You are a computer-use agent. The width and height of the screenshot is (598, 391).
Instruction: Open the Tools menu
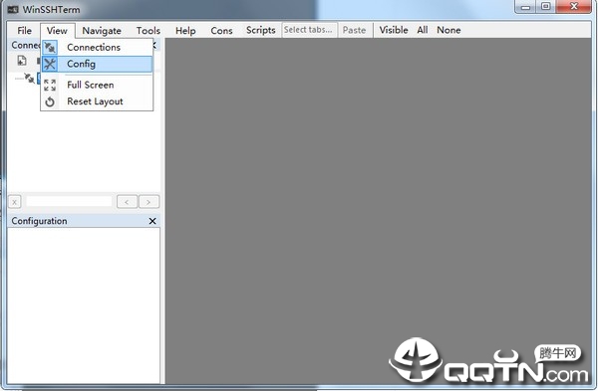pos(148,31)
